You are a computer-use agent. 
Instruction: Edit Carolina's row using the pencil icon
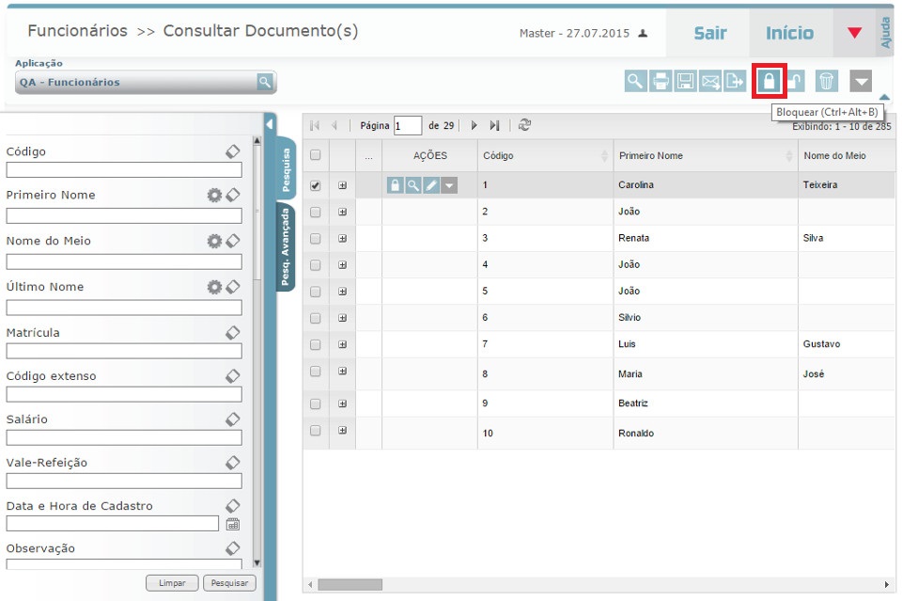[431, 185]
